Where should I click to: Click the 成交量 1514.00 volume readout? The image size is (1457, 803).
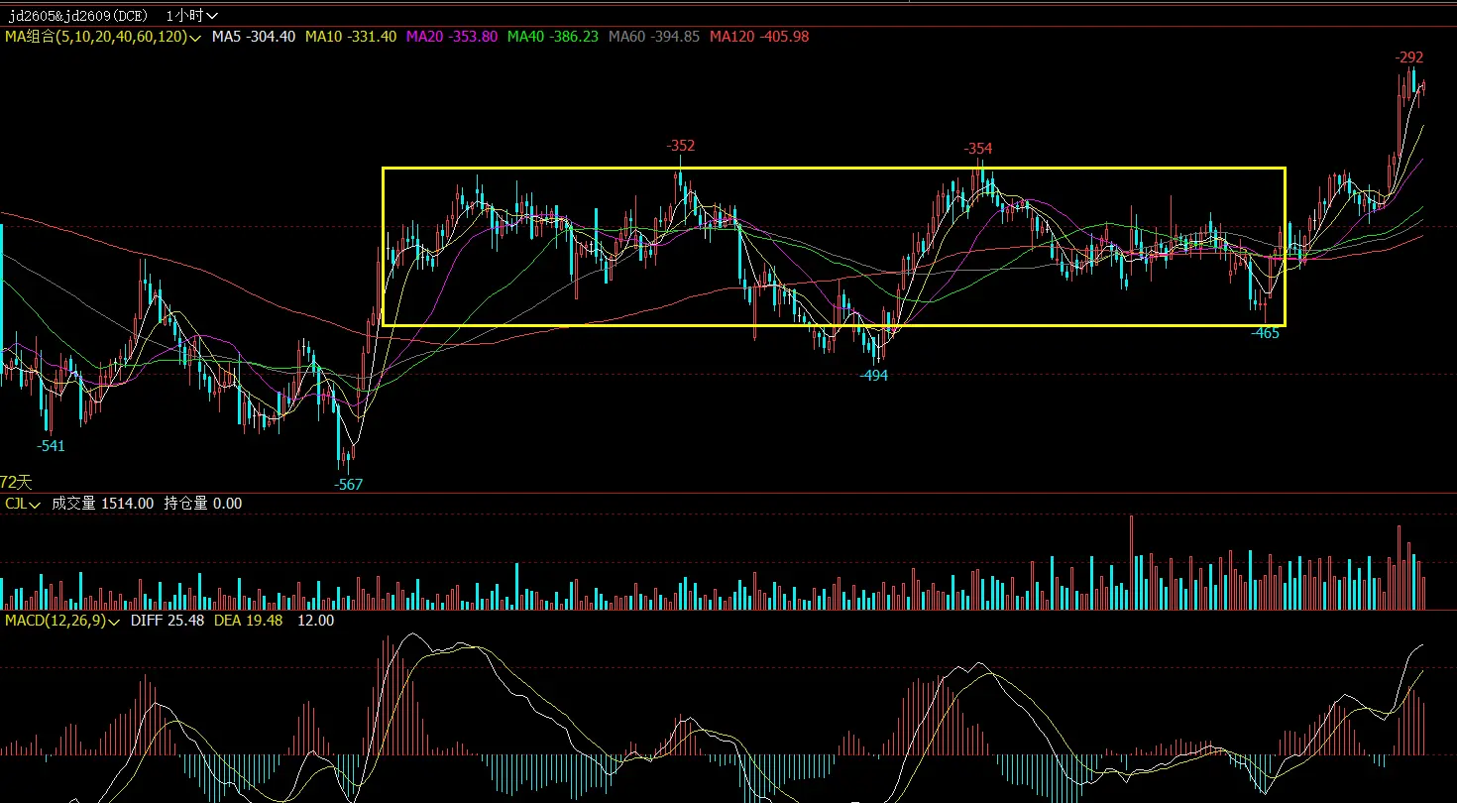(x=102, y=504)
